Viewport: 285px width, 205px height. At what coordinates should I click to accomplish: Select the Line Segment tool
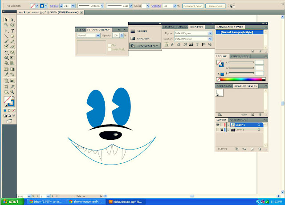(x=6, y=36)
